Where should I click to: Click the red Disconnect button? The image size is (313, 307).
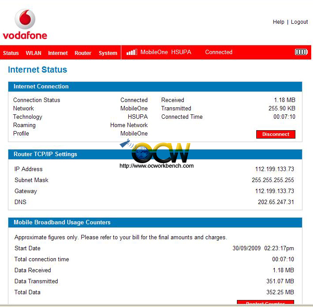(x=276, y=134)
